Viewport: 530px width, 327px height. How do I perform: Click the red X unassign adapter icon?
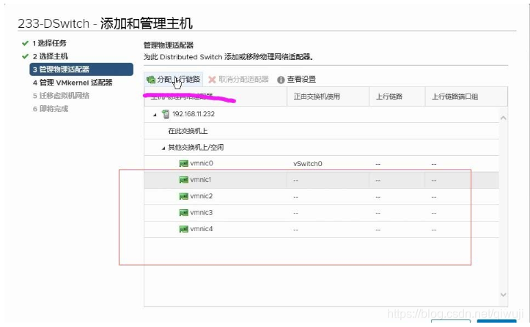coord(212,80)
